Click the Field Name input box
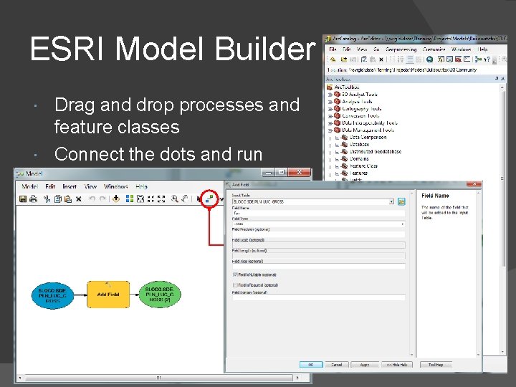Image resolution: width=516 pixels, height=387 pixels. [x=318, y=214]
